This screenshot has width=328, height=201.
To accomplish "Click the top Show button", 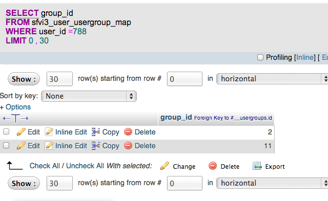I will click(x=24, y=79).
